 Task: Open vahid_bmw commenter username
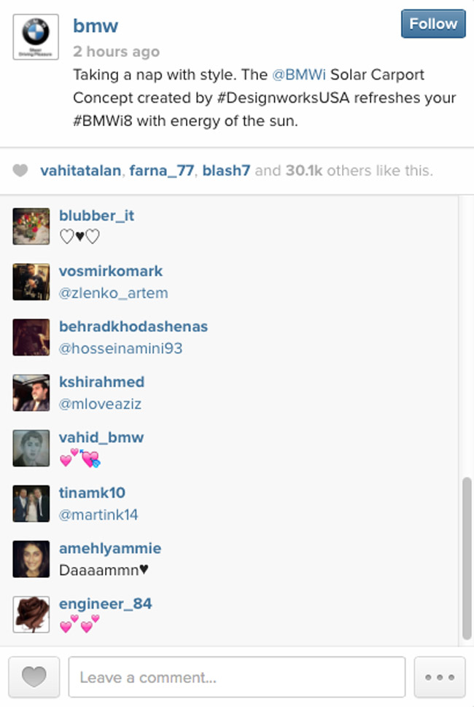[101, 437]
